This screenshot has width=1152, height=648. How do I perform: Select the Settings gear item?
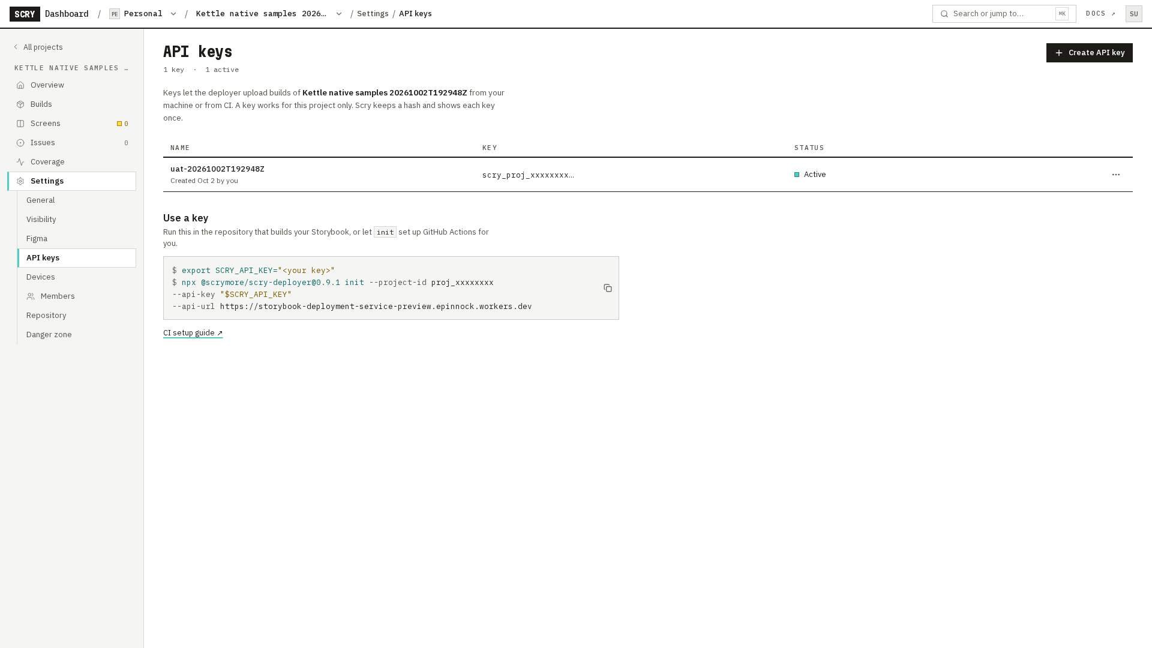72,181
